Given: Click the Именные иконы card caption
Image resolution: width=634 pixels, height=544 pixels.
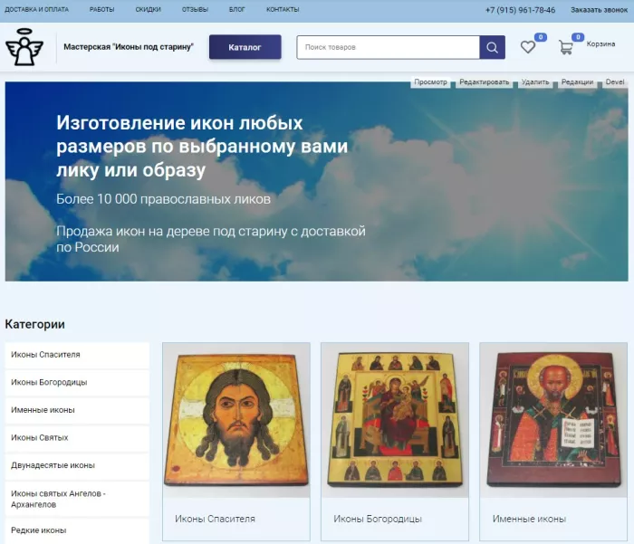Looking at the screenshot, I should tap(529, 519).
